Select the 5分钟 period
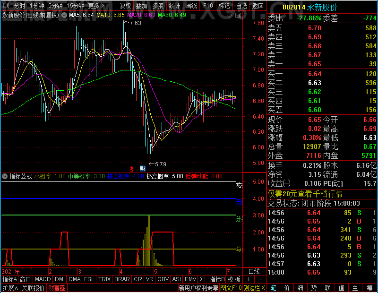Screen dimensions: 378x293 [55, 6]
